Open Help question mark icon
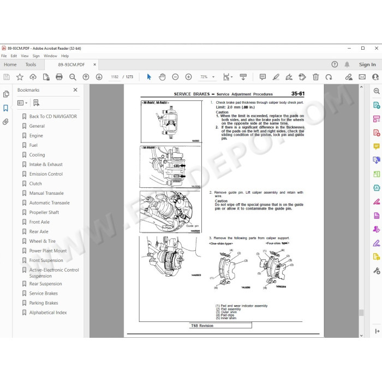The image size is (382, 382). tap(335, 64)
